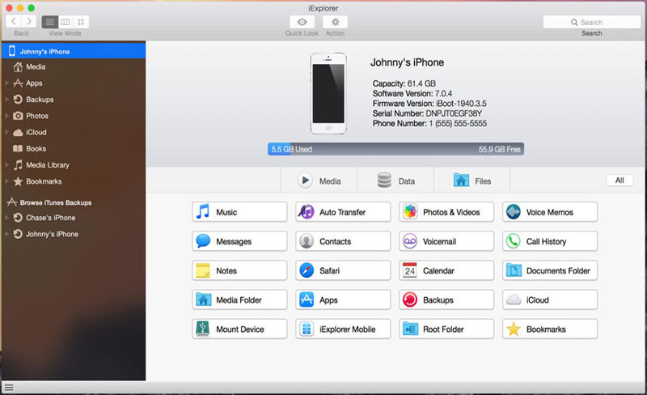The image size is (647, 395).
Task: Open the Backups tile in main grid
Action: pos(446,300)
